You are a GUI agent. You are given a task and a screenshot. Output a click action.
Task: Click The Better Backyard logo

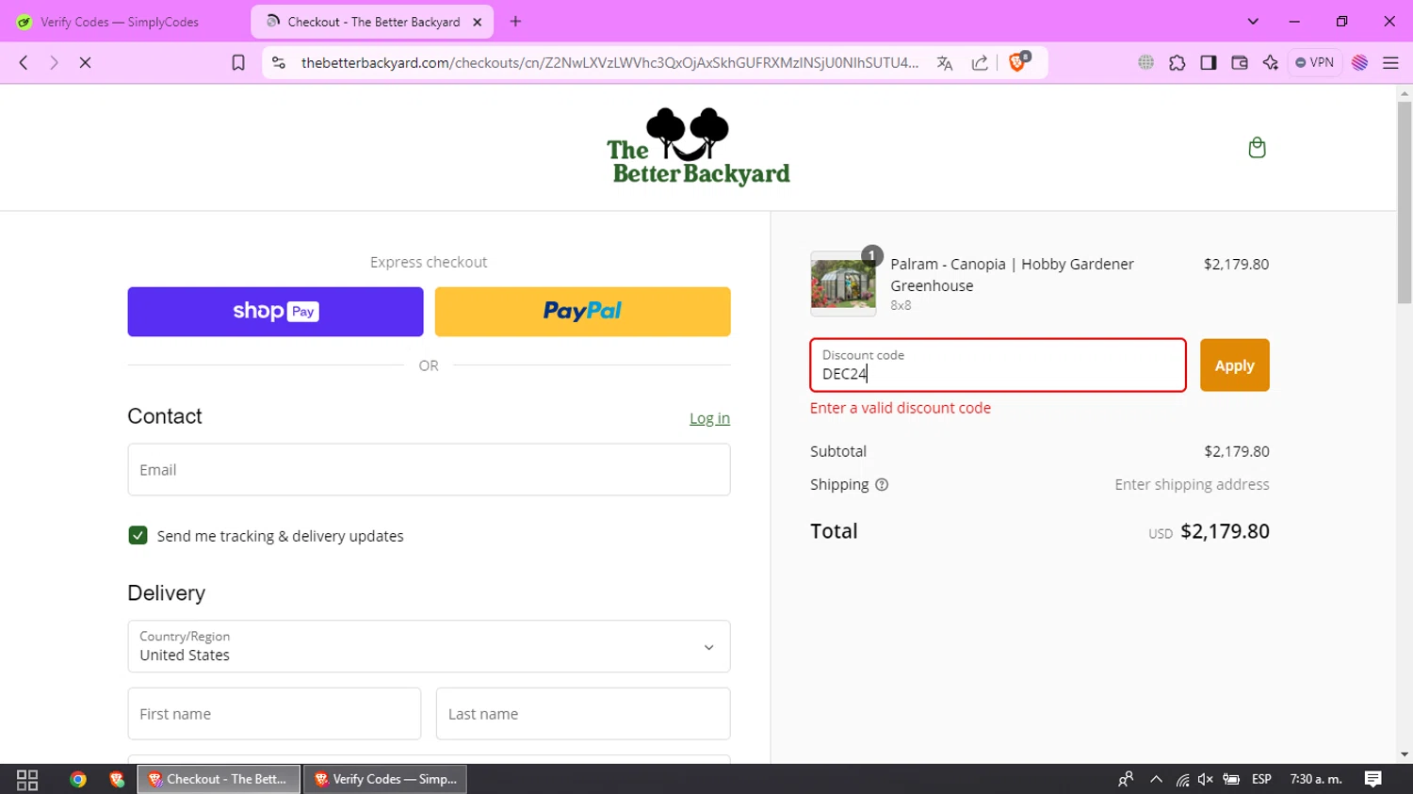point(698,147)
